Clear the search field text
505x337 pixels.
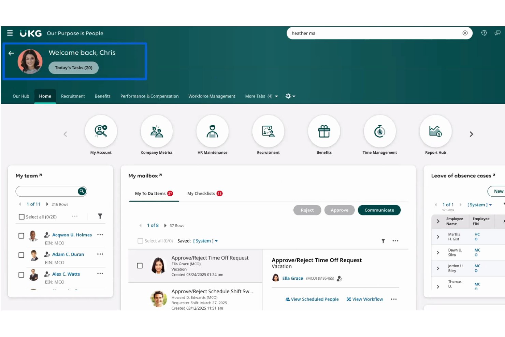click(x=465, y=33)
